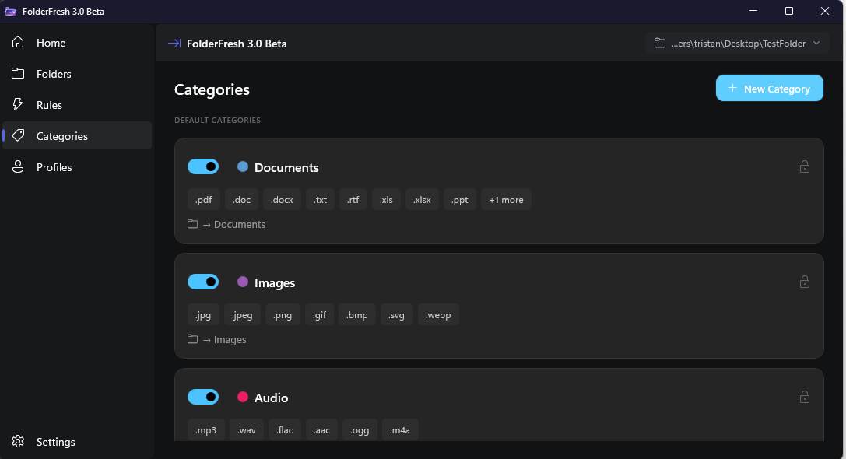Open the TestFolder path dropdown
846x459 pixels.
(x=816, y=43)
